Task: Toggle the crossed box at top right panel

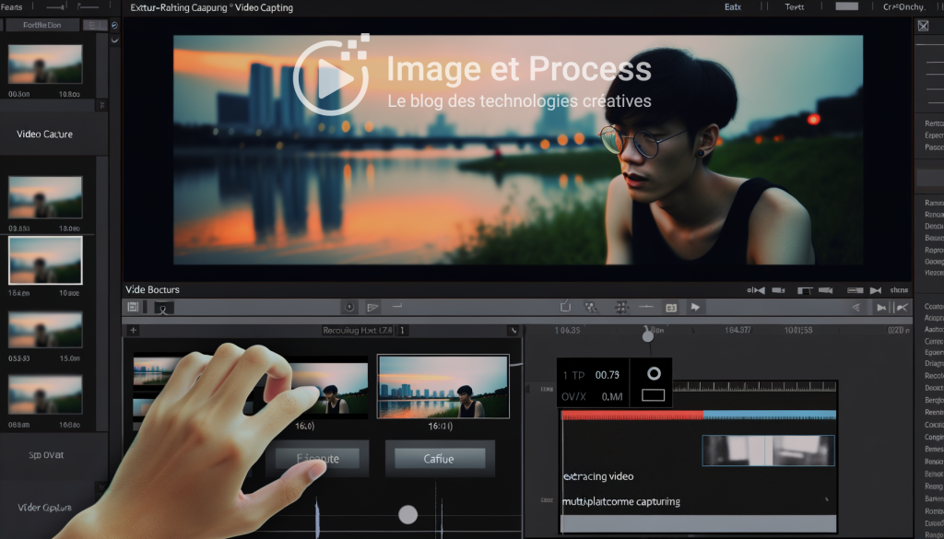Action: (x=923, y=26)
